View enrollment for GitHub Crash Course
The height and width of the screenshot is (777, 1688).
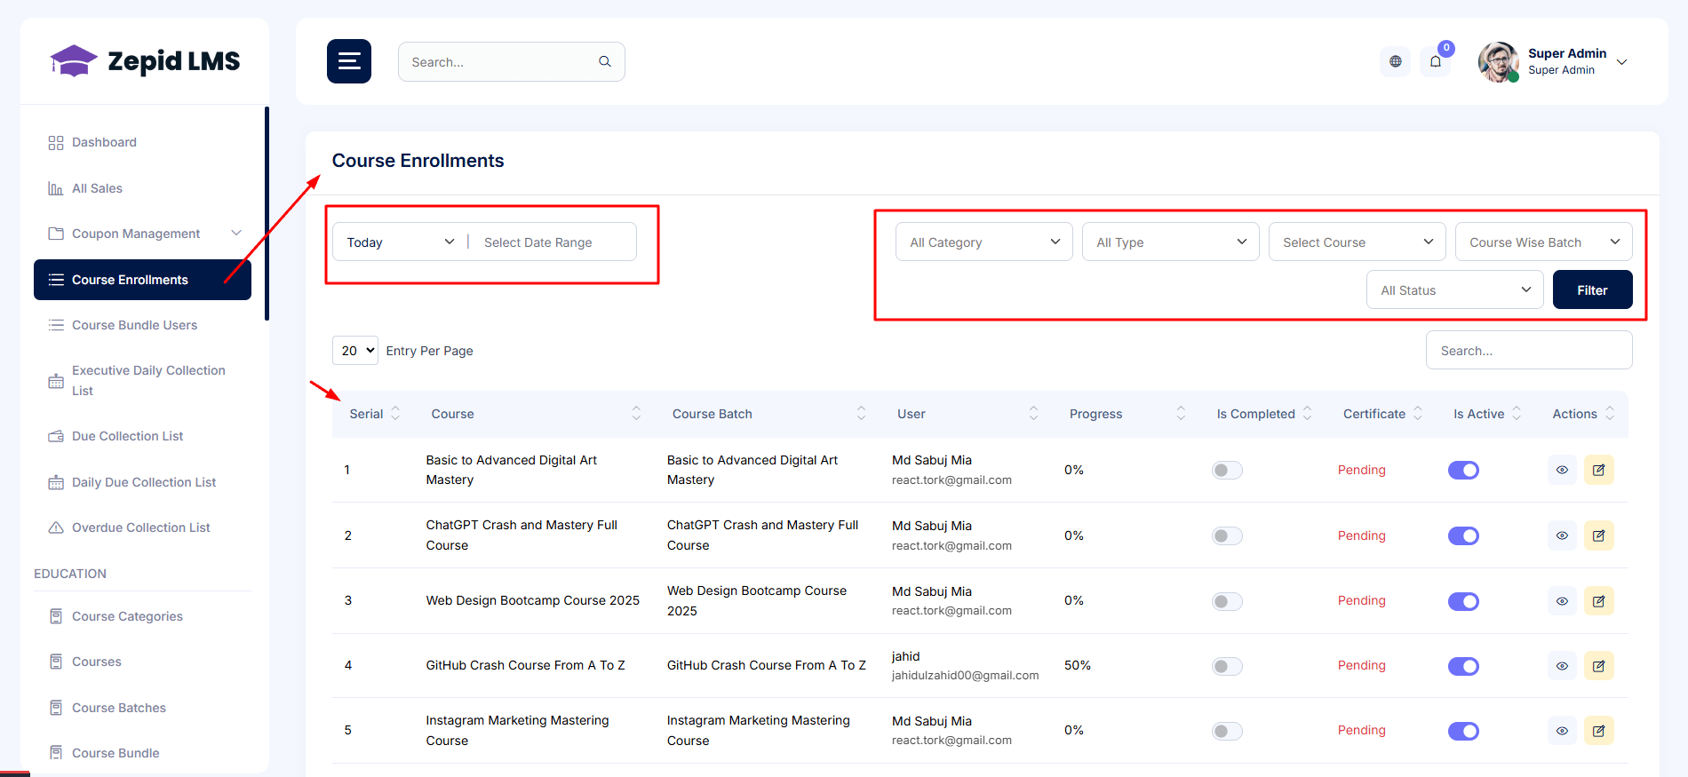coord(1562,666)
